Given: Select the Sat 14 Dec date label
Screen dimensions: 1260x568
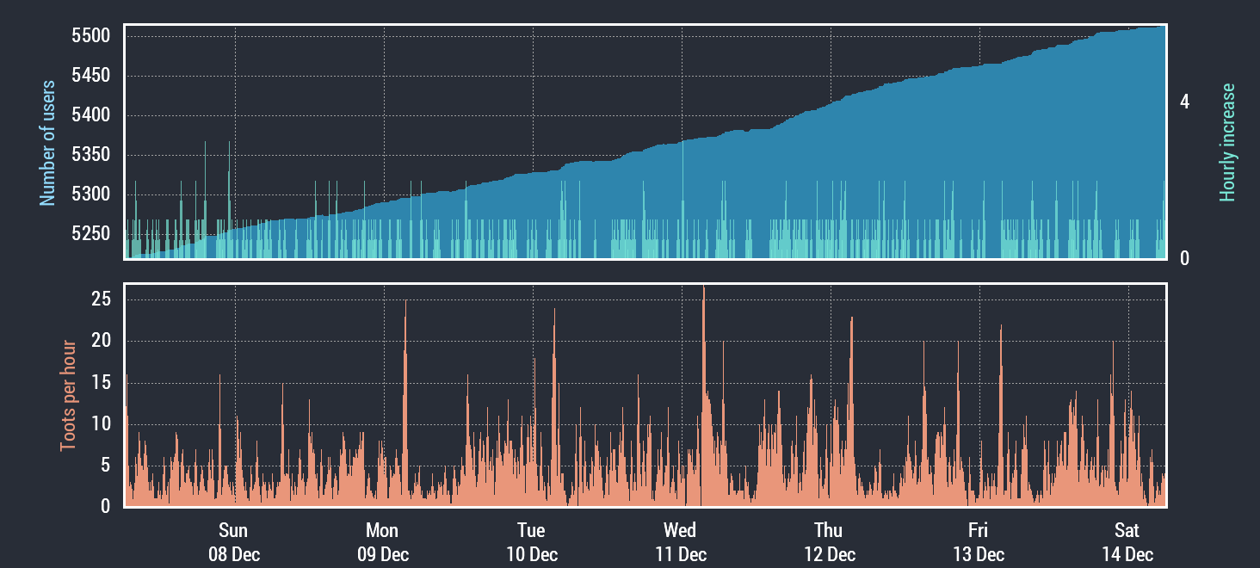Looking at the screenshot, I should click(1127, 542).
